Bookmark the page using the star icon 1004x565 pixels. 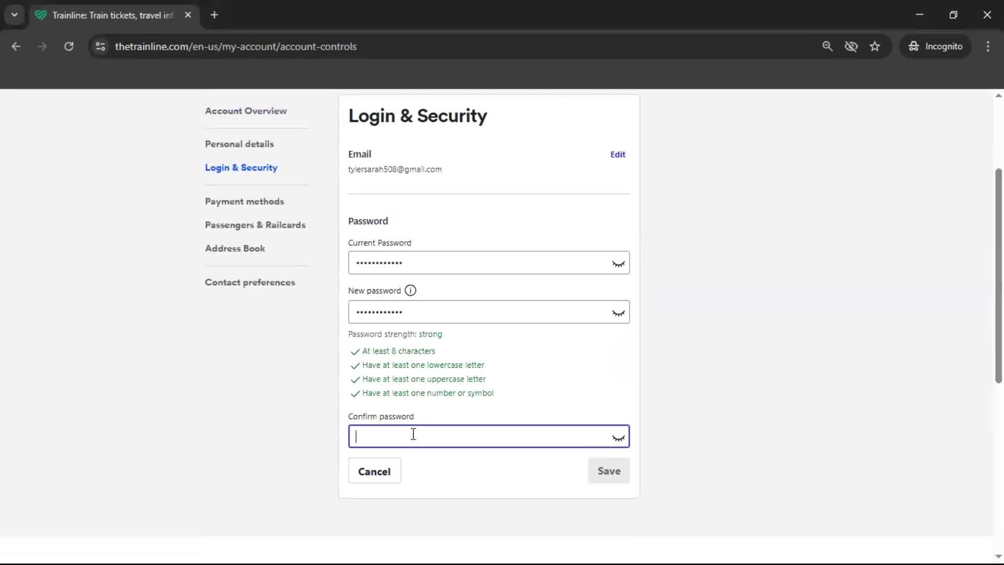[875, 46]
